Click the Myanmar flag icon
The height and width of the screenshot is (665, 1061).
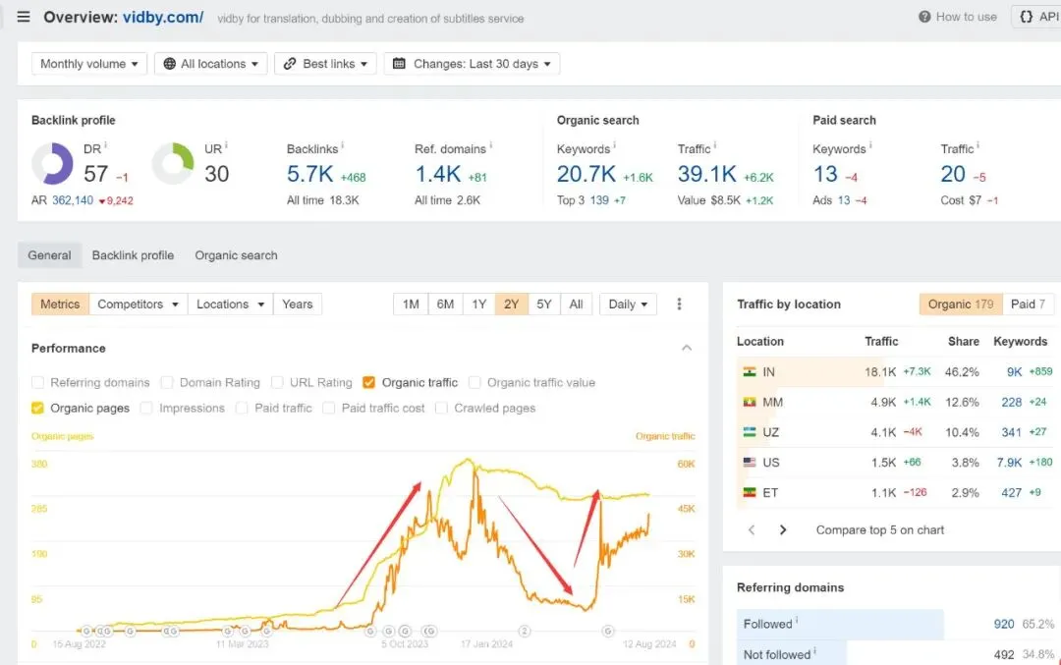pos(750,402)
